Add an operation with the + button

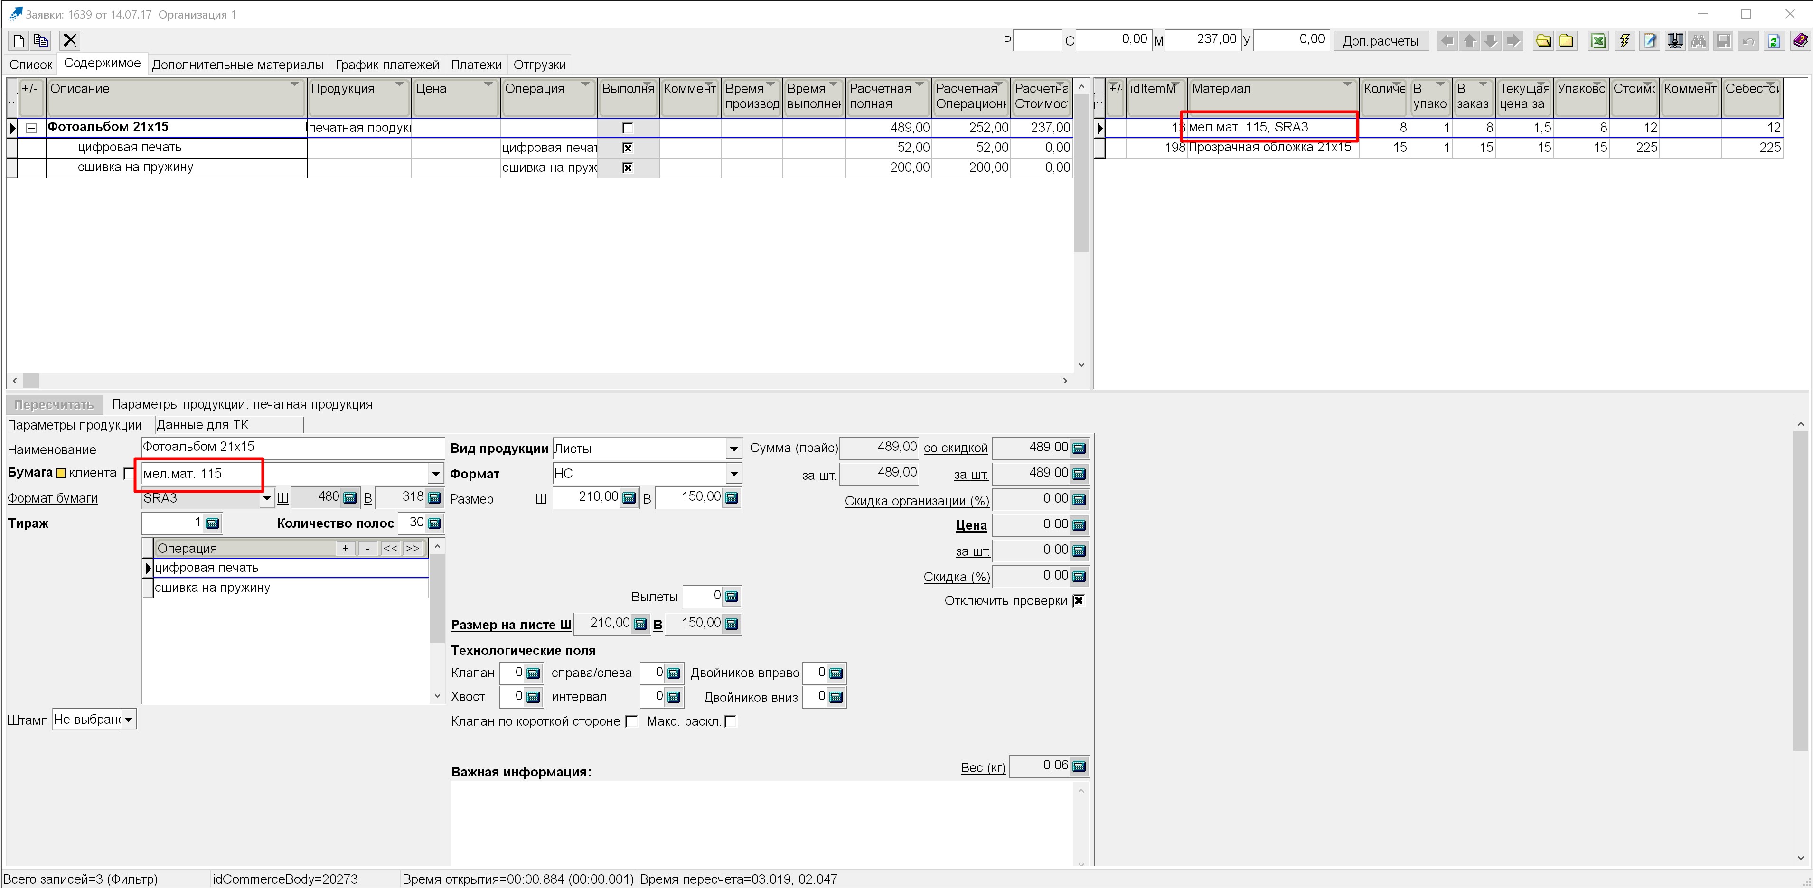point(346,549)
